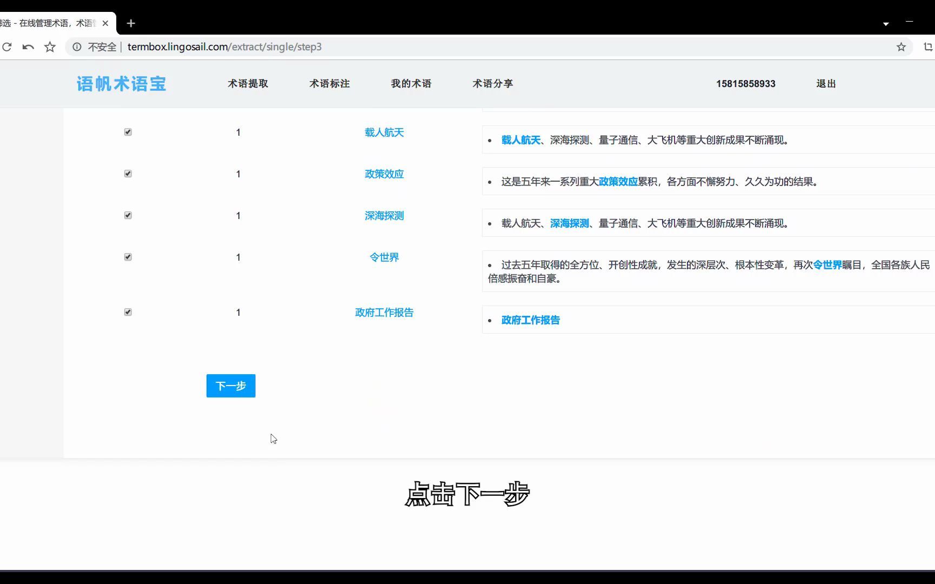Uncheck the checkbox for 政策效应
The image size is (935, 584).
tap(128, 174)
